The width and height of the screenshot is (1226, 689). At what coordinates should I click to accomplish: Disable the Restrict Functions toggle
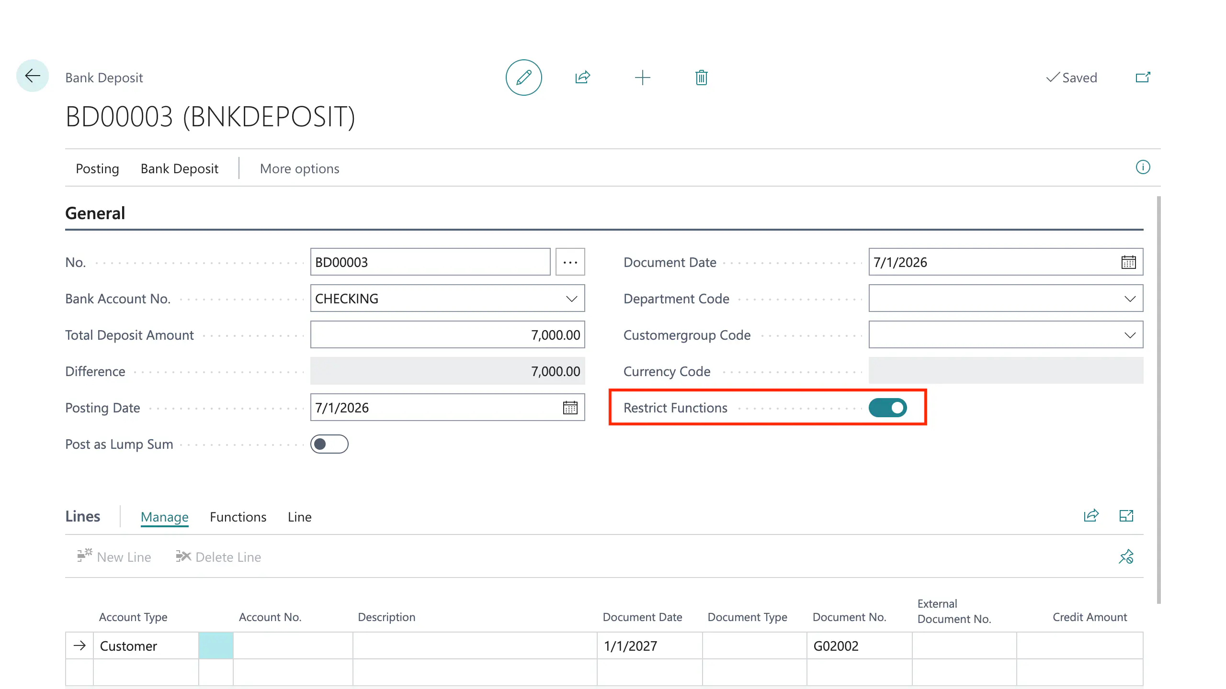pyautogui.click(x=887, y=408)
